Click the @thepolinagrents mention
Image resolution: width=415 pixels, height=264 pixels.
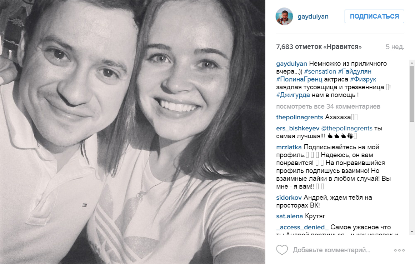347,128
